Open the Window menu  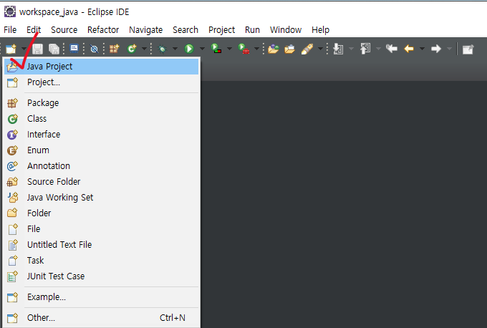[x=286, y=30]
